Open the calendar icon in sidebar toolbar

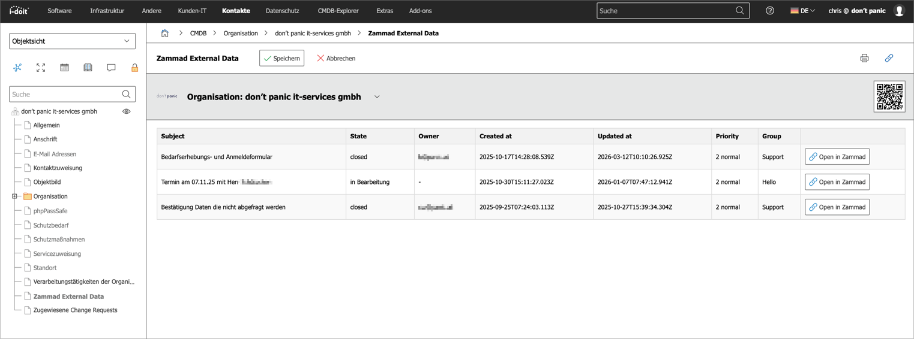pyautogui.click(x=64, y=68)
